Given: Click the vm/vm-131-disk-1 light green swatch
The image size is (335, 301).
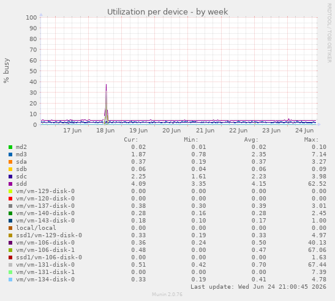Looking at the screenshot, I should (x=10, y=272).
